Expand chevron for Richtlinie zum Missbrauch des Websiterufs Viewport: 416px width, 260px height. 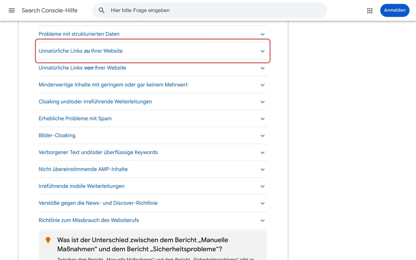point(263,220)
